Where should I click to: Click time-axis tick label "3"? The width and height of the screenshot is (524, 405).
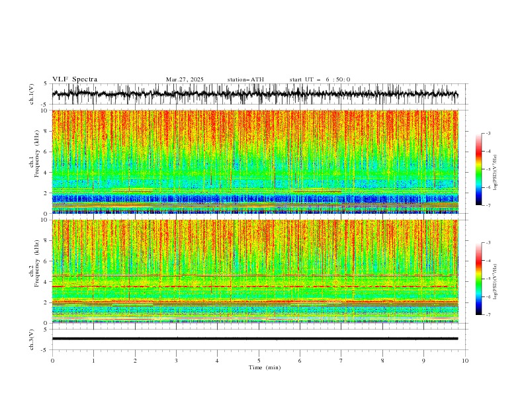(176, 361)
